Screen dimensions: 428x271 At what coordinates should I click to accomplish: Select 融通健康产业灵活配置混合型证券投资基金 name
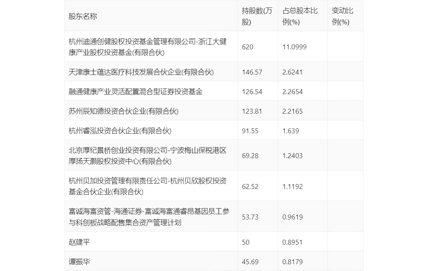click(x=135, y=92)
